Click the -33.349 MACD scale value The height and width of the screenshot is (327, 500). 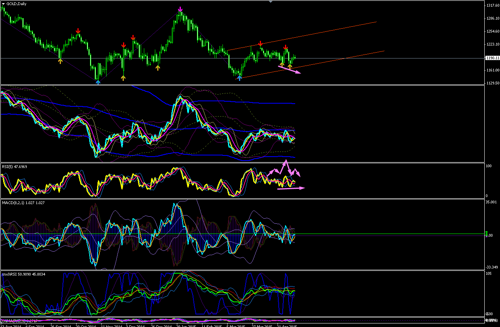coord(492,267)
